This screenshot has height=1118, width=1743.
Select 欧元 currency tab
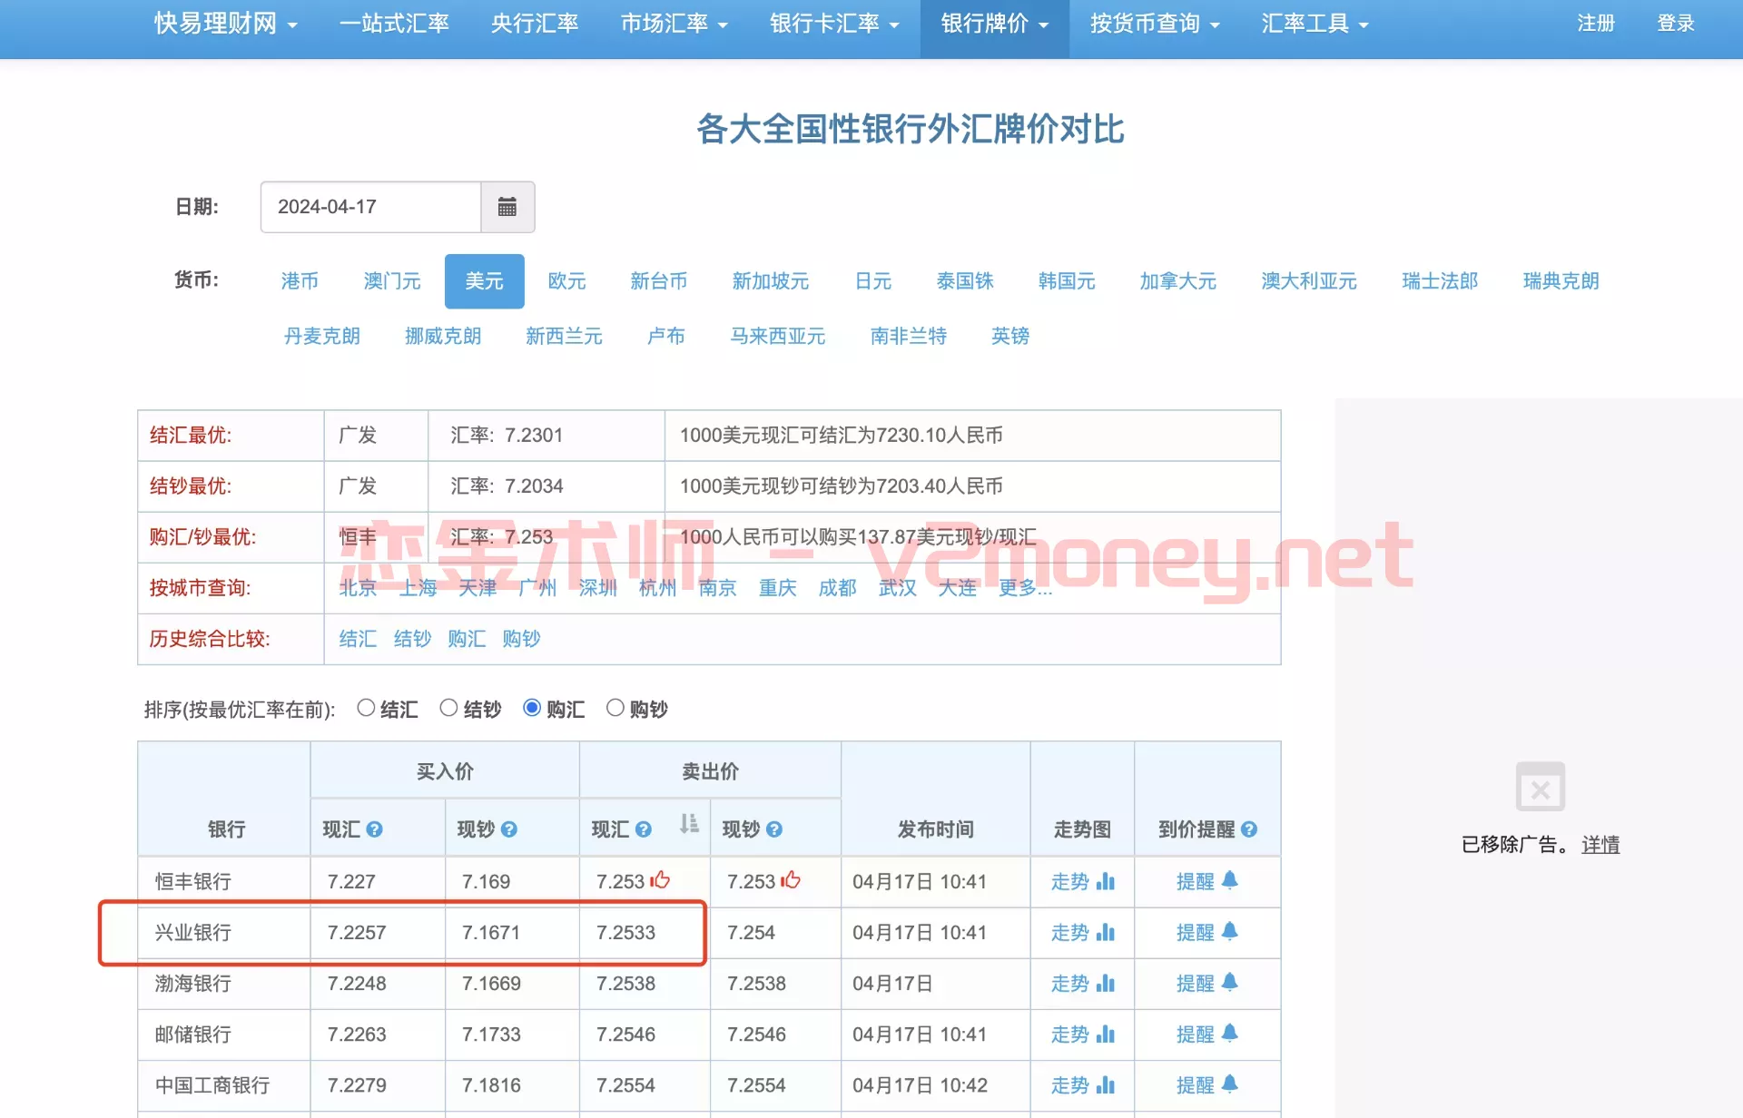pos(567,281)
